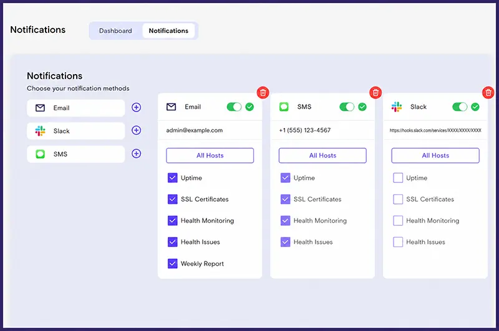499x331 pixels.
Task: Select the Slack method row
Action: (x=75, y=131)
